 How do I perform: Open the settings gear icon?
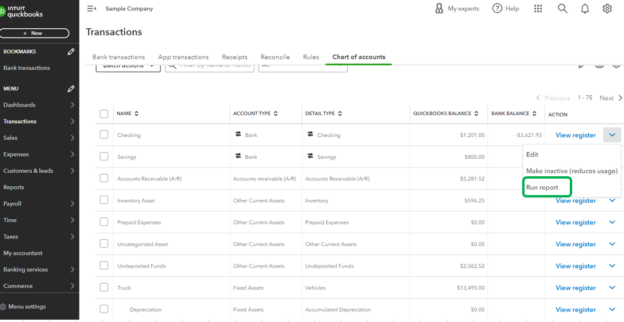(607, 9)
